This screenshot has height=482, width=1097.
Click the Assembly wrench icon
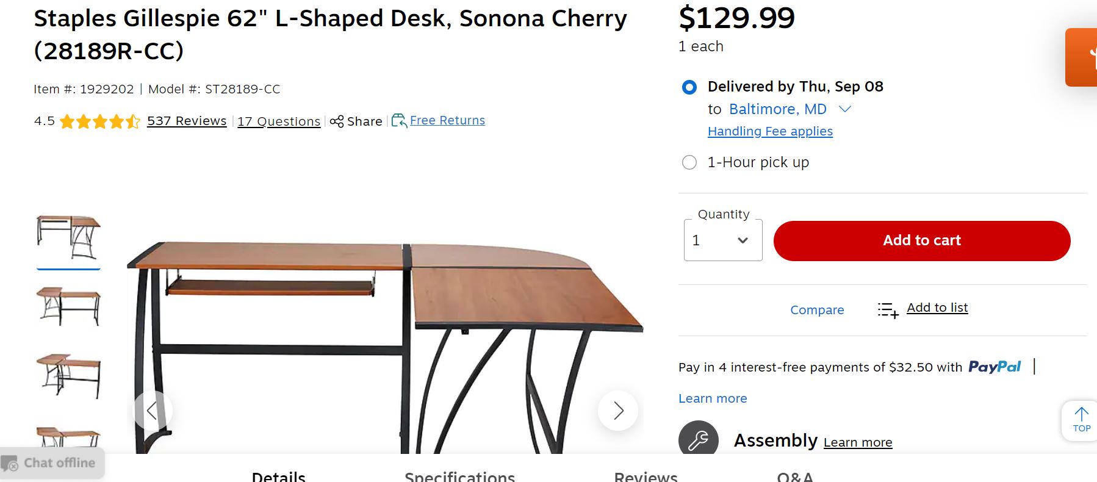(698, 440)
